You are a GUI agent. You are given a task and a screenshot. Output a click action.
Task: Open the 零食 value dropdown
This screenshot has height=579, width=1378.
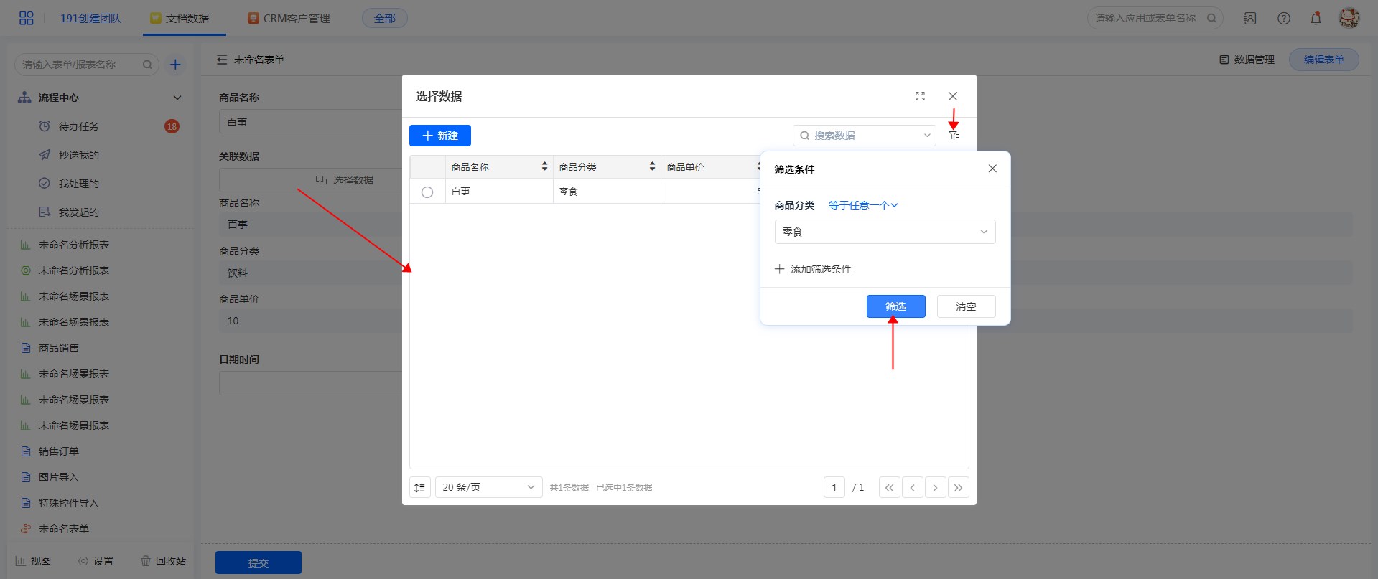pyautogui.click(x=885, y=232)
